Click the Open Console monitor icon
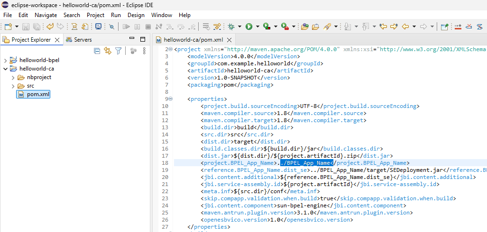Screen dimensions: 487x232 99,27
